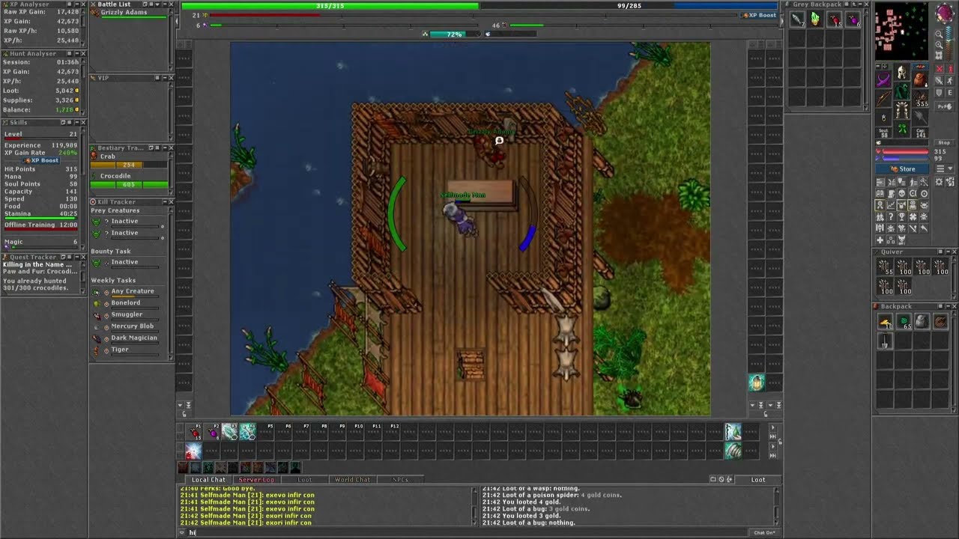The width and height of the screenshot is (959, 539).
Task: Click the lantern icon beside game view
Action: [757, 383]
